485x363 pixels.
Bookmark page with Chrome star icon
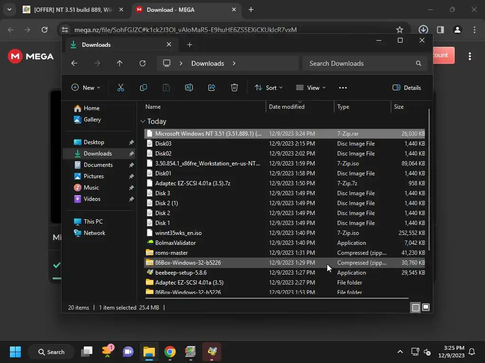pyautogui.click(x=400, y=30)
